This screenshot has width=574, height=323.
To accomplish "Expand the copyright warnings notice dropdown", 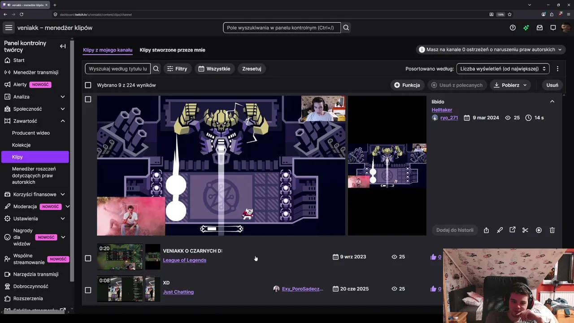I will pyautogui.click(x=491, y=50).
